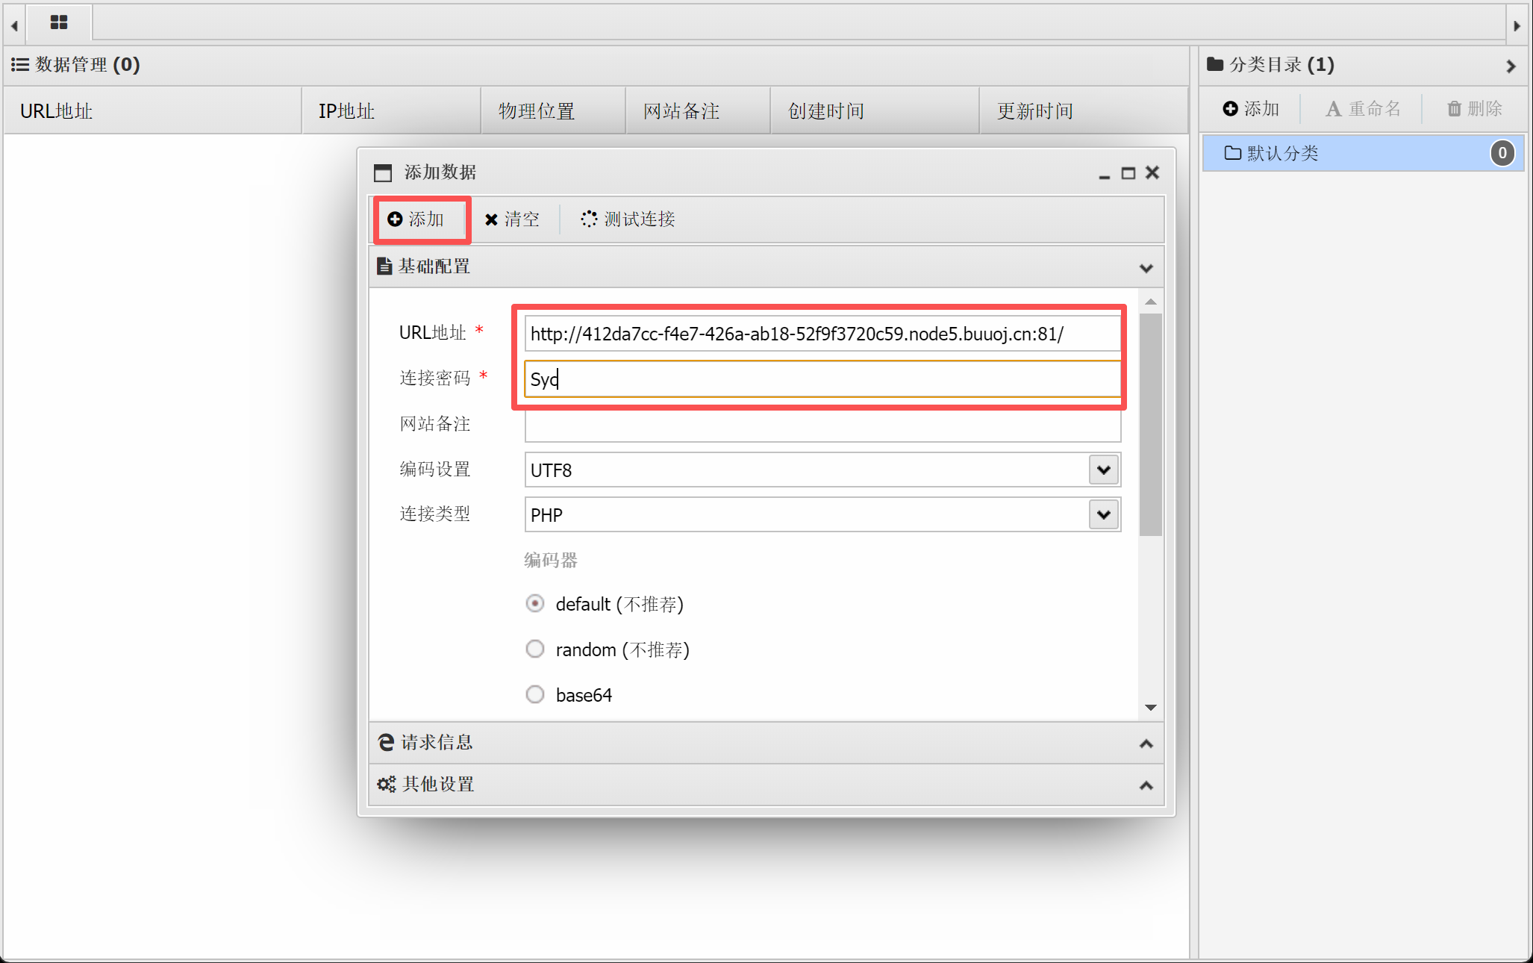
Task: Click the 清空 button
Action: click(x=512, y=219)
